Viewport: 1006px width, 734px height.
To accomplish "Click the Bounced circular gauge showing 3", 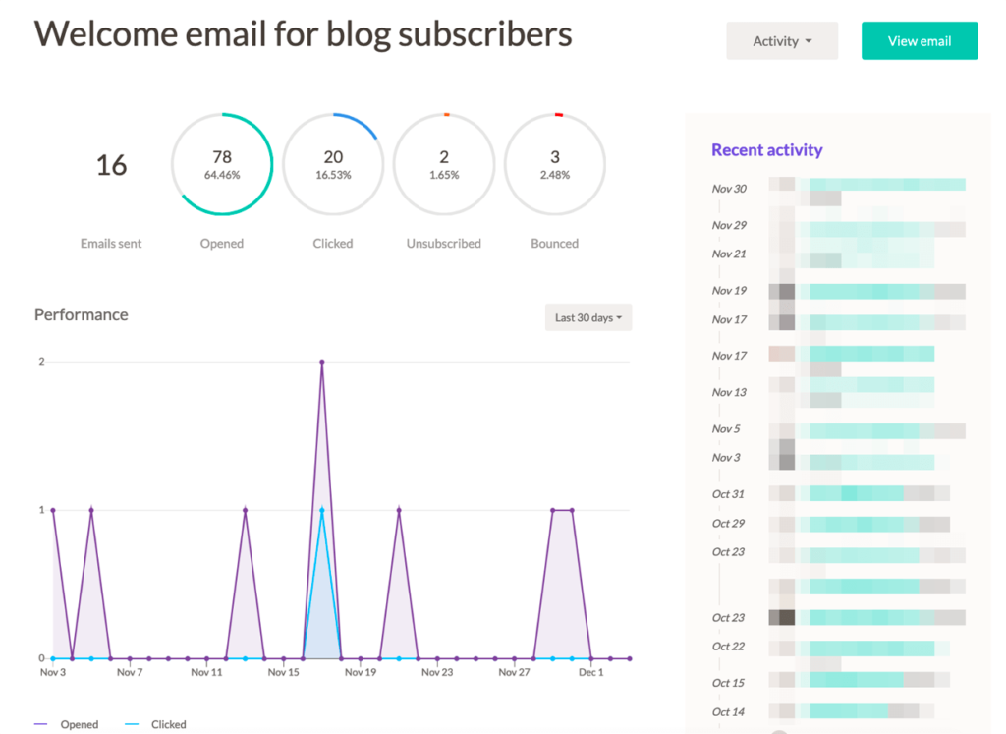I will [x=555, y=164].
